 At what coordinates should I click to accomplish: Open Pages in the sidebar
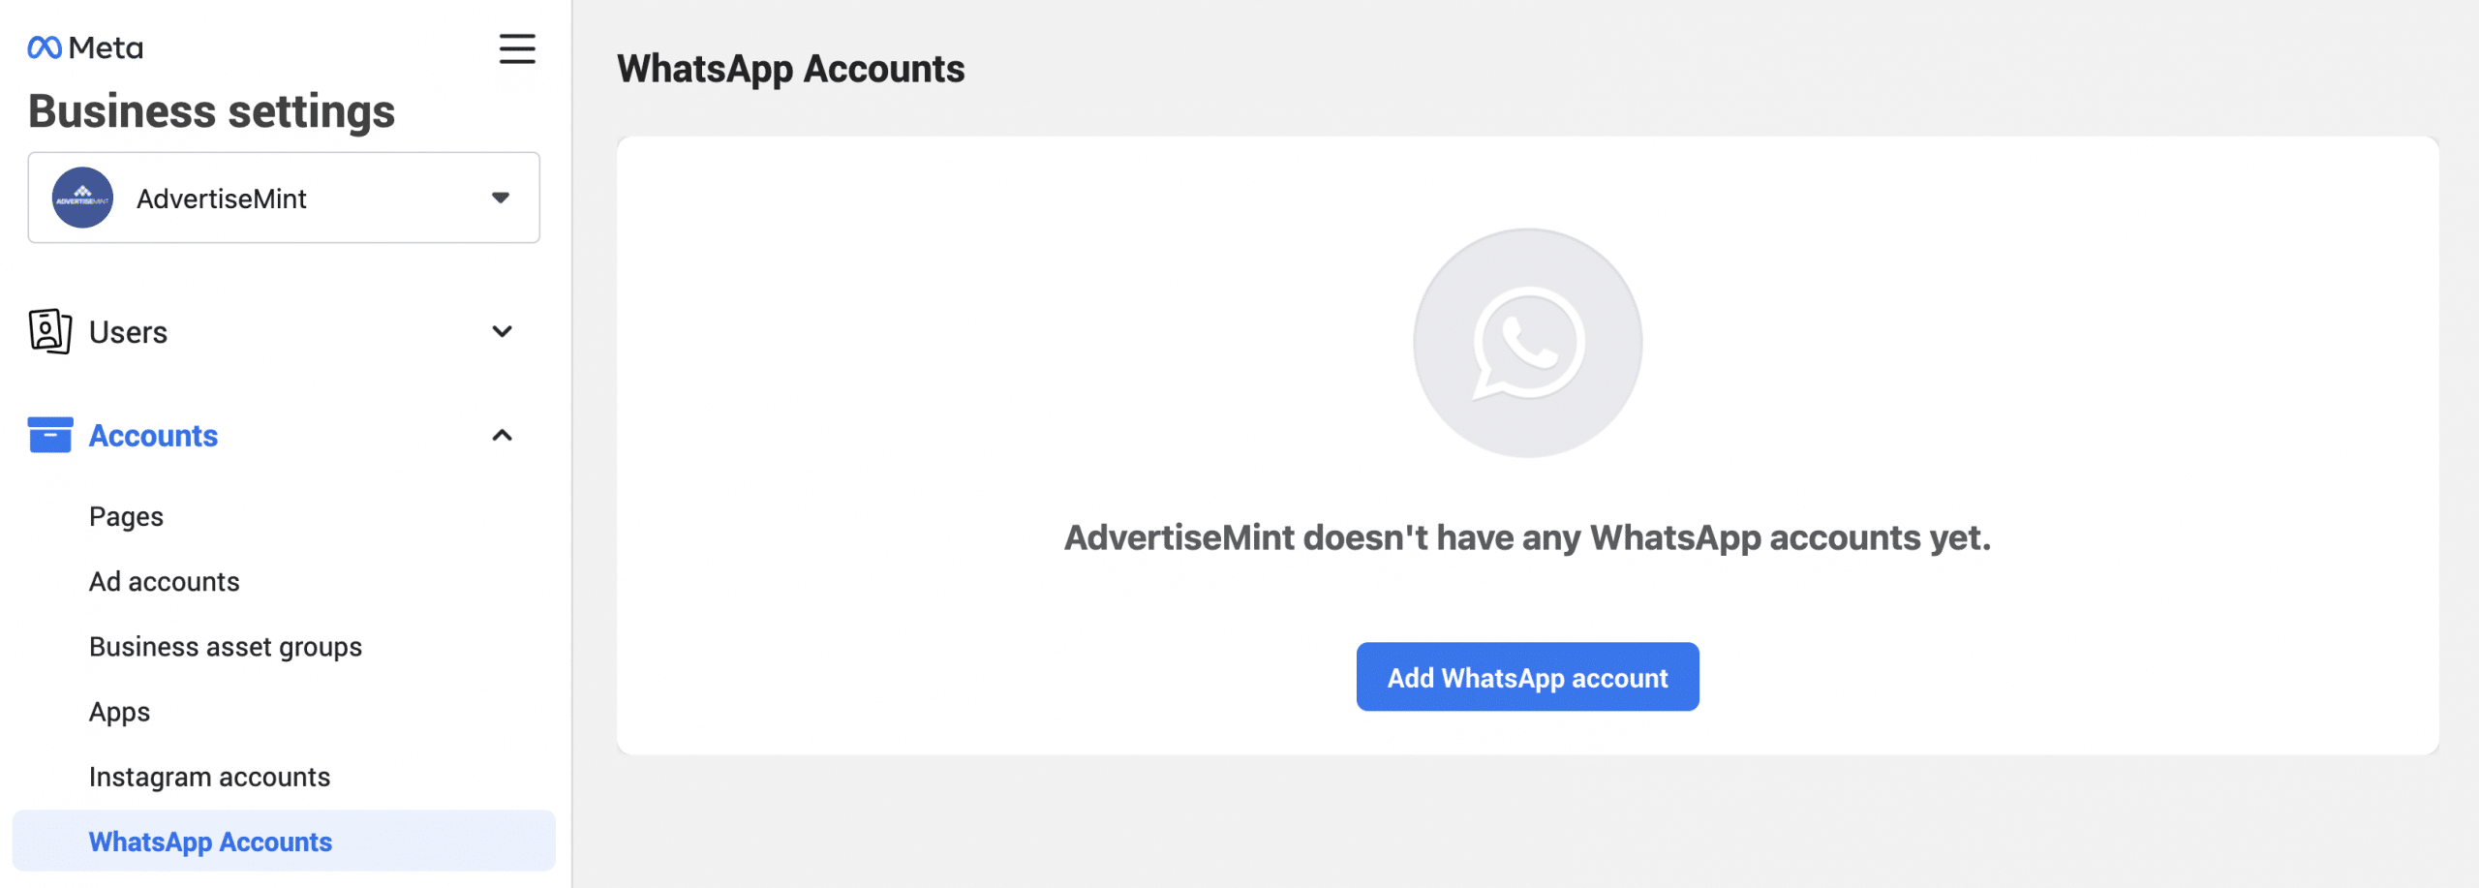coord(126,517)
